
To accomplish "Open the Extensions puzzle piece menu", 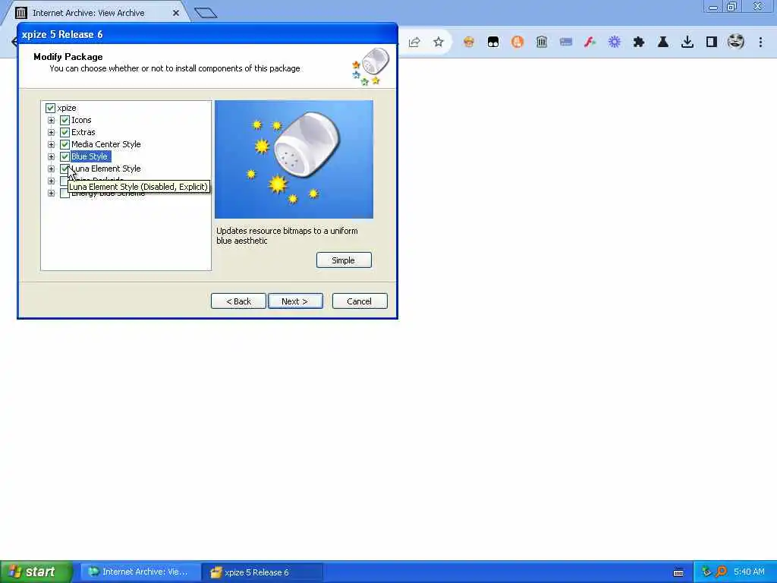I will (x=639, y=43).
